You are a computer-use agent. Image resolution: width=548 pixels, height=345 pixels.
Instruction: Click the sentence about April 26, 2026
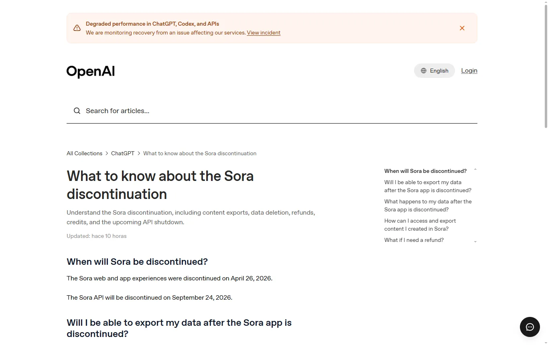pyautogui.click(x=169, y=278)
